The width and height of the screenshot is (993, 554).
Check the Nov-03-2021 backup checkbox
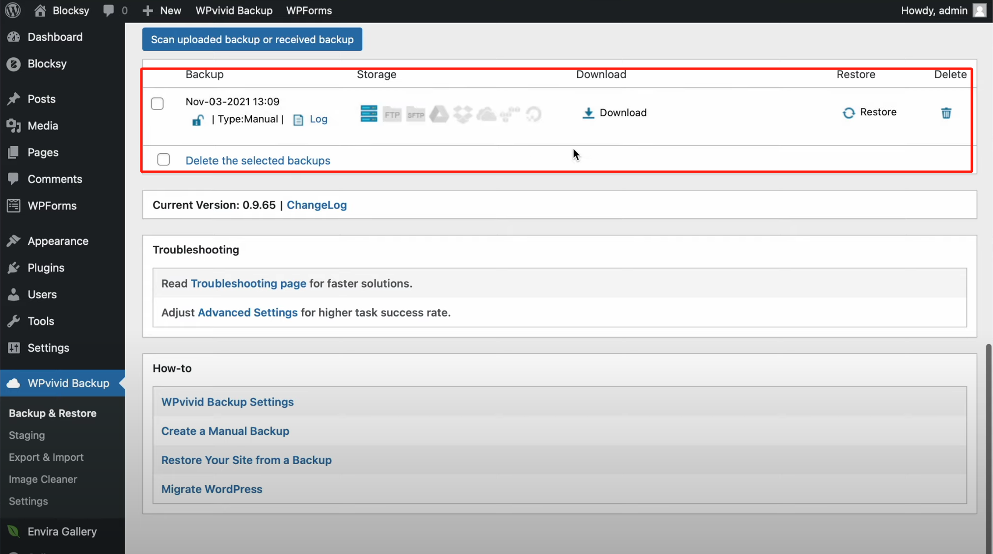coord(157,104)
